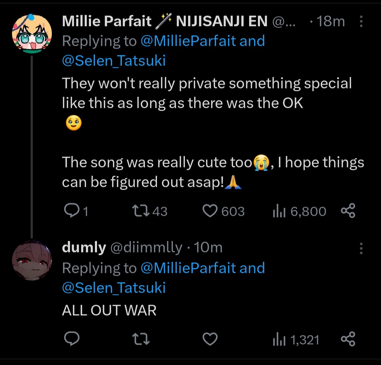381x365 pixels.
Task: Retweet dumly's ALL OUT WAR tweet
Action: pyautogui.click(x=140, y=340)
